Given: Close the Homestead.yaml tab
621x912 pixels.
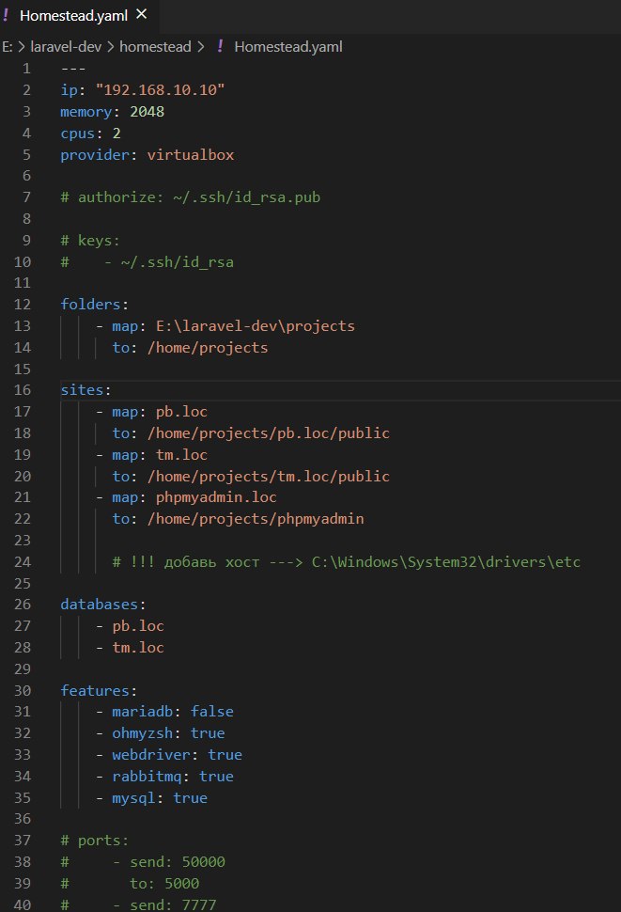Looking at the screenshot, I should click(x=141, y=14).
